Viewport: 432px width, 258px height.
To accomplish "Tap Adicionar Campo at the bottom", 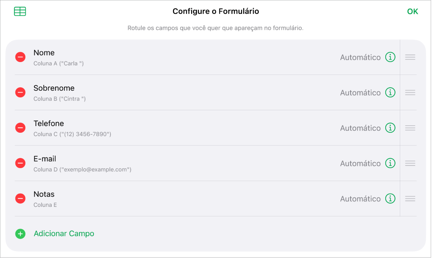I will [64, 234].
